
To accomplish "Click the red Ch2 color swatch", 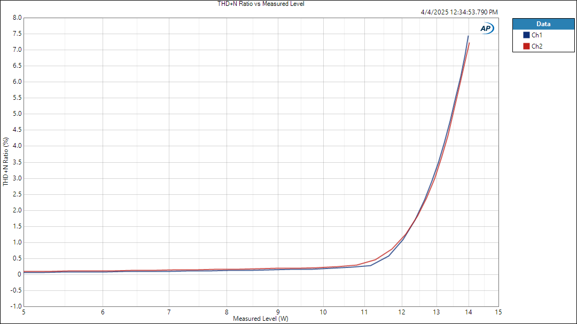I will click(x=526, y=46).
